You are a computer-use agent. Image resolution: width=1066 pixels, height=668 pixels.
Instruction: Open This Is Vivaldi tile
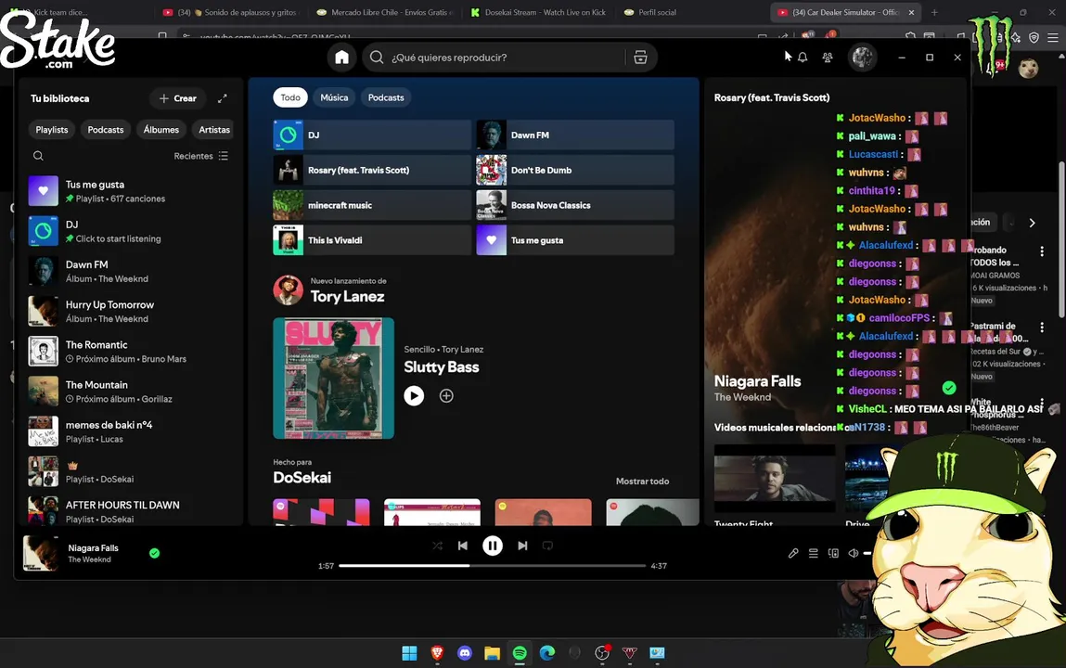click(x=372, y=240)
